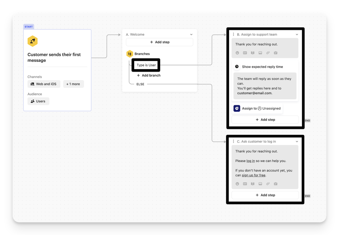Viewport: 339px width, 235px height.
Task: Add step in block C
Action: coord(265,195)
